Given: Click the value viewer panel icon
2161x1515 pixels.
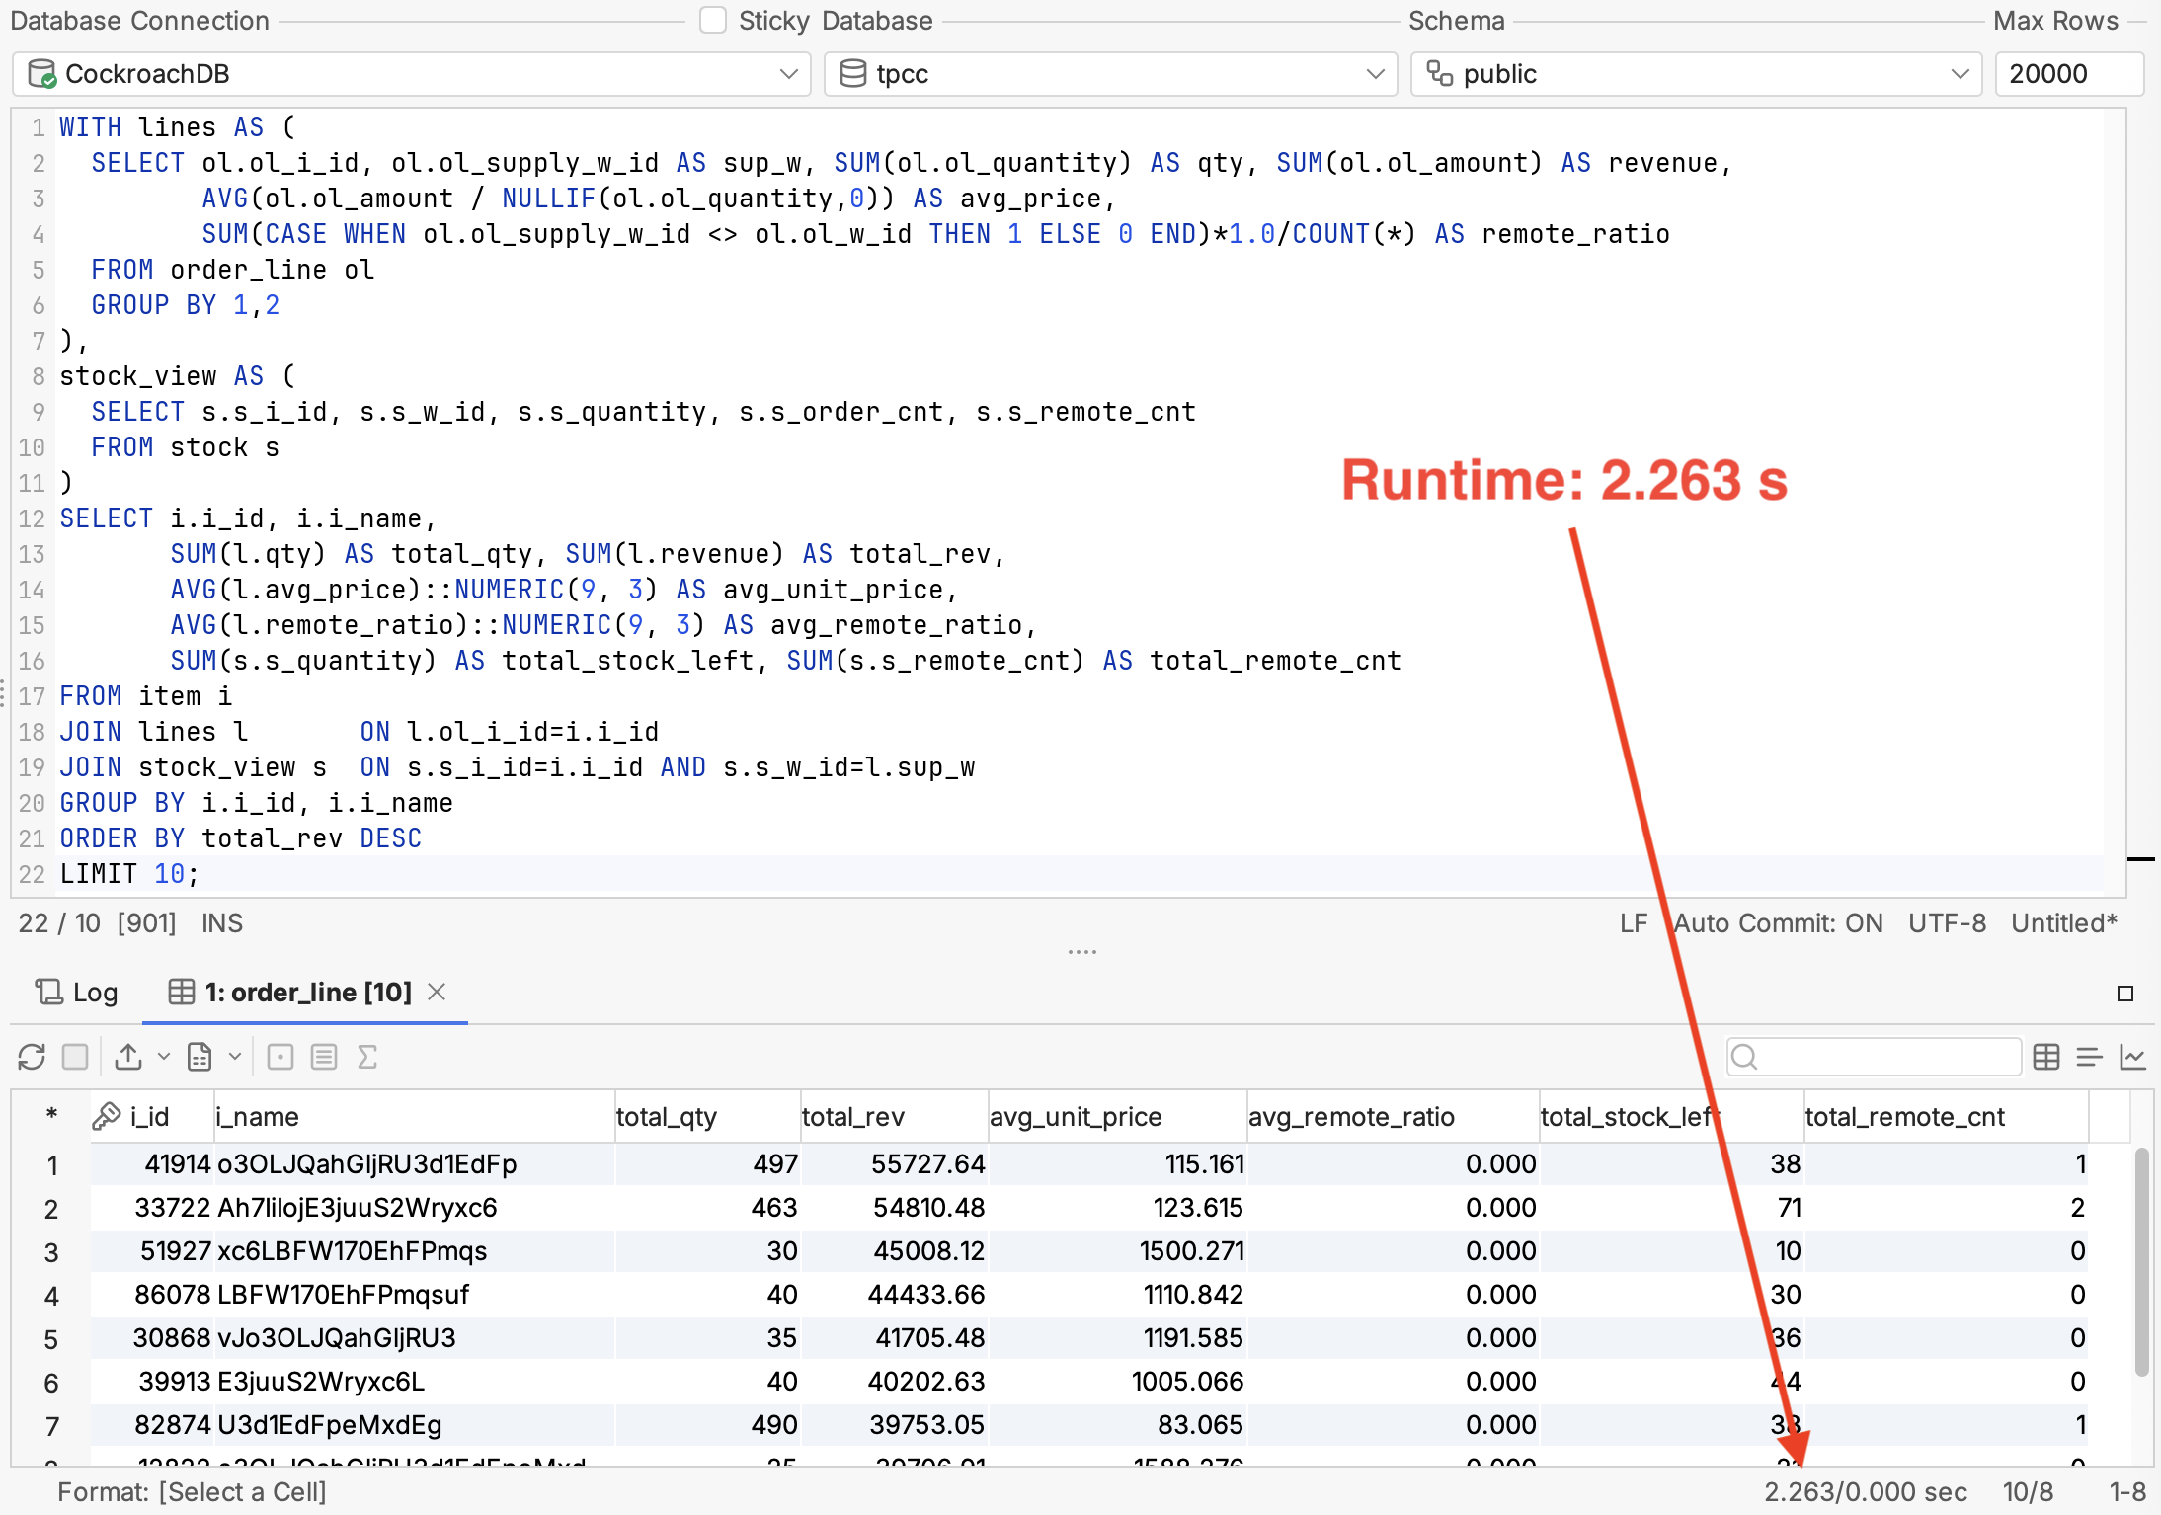Looking at the screenshot, I should pos(322,1056).
